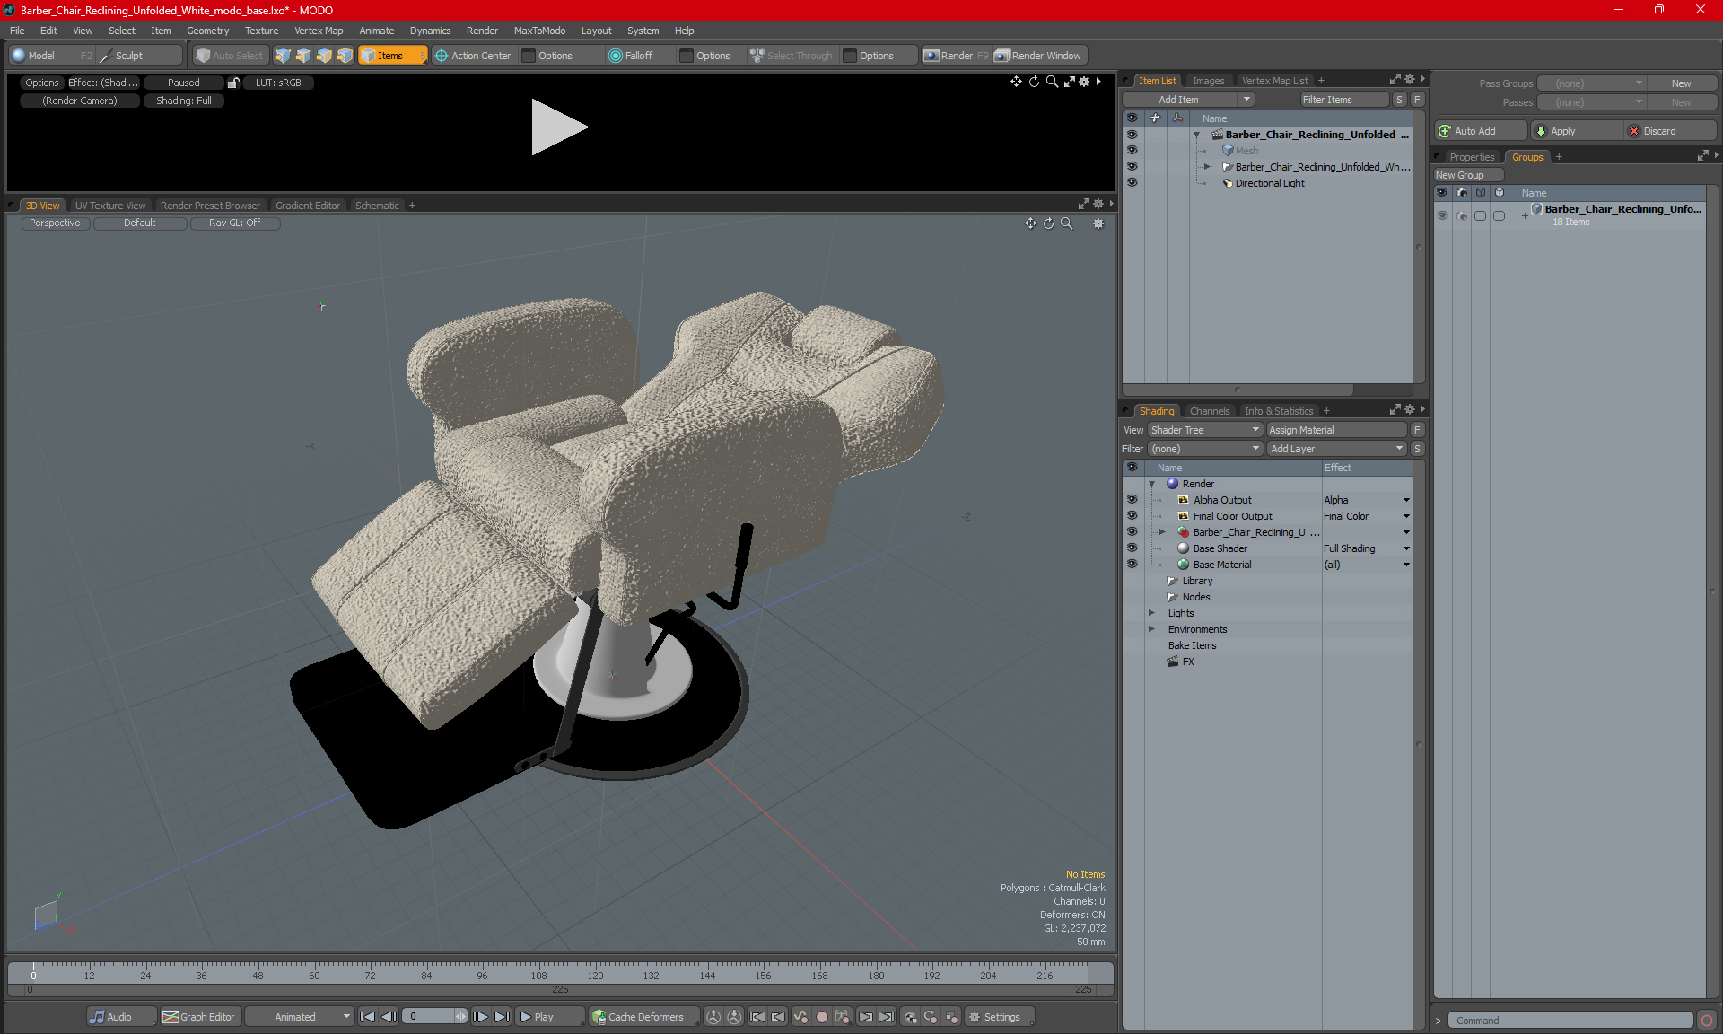The width and height of the screenshot is (1723, 1034).
Task: Click the Filter Items field
Action: (1344, 100)
